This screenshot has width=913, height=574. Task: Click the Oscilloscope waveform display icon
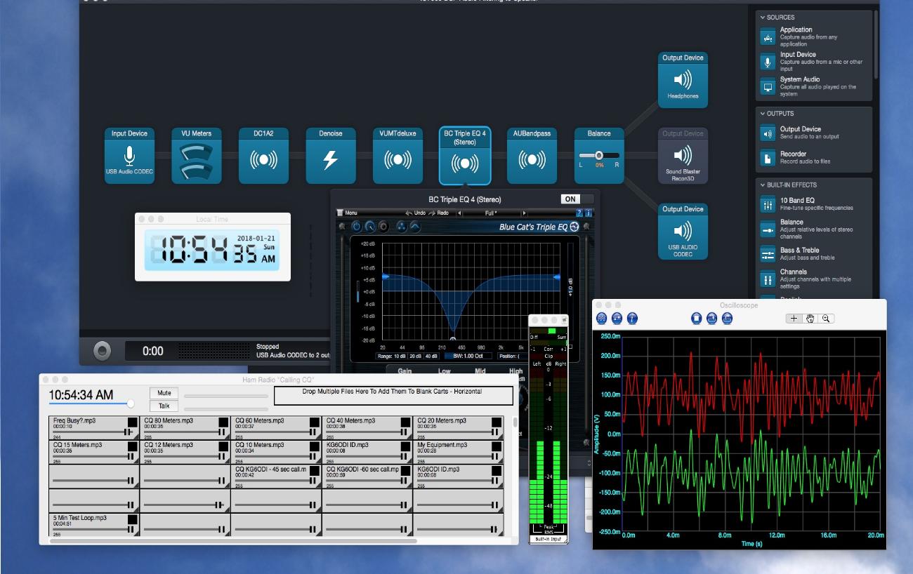tap(601, 319)
